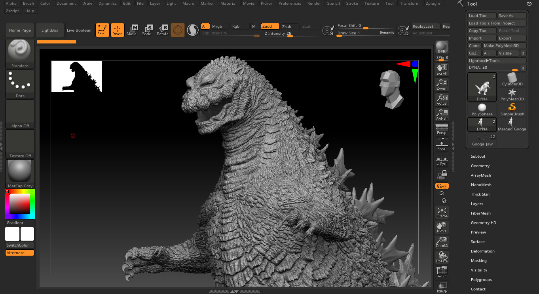
Task: Click the Make PolyMesh3D button
Action: click(505, 46)
